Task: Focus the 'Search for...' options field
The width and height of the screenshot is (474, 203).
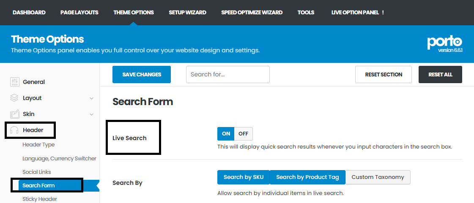Action: point(227,75)
